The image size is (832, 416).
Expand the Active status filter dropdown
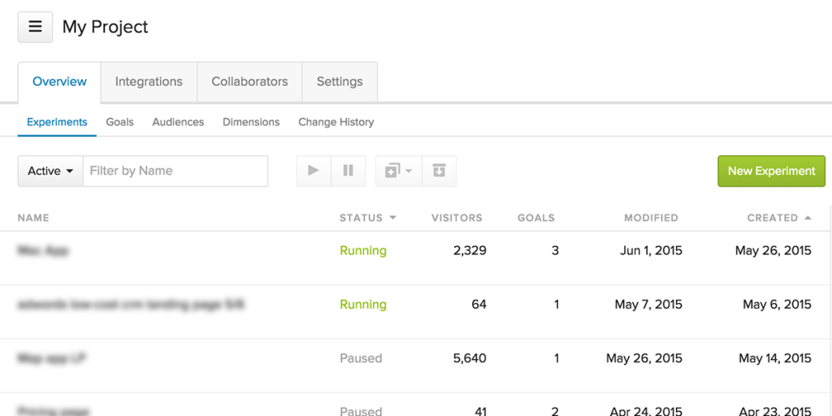(x=50, y=171)
